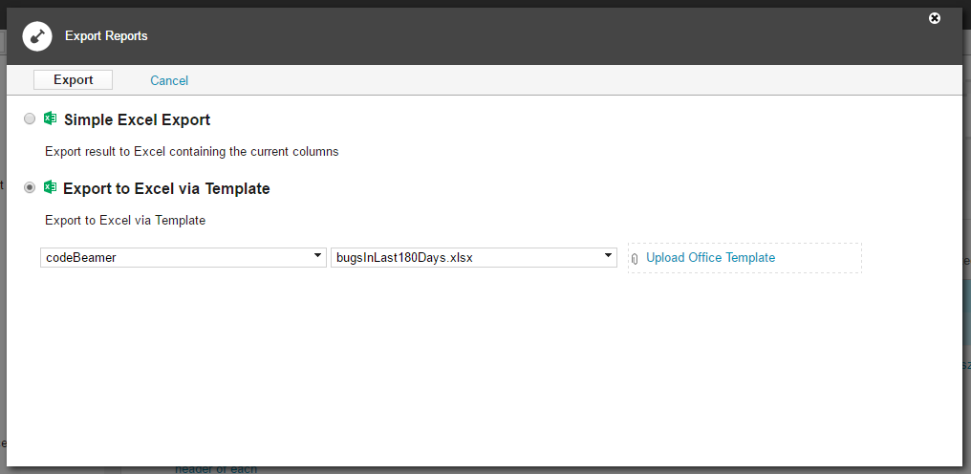Viewport: 971px width, 474px height.
Task: Click the Export Reports header icon
Action: coord(37,36)
